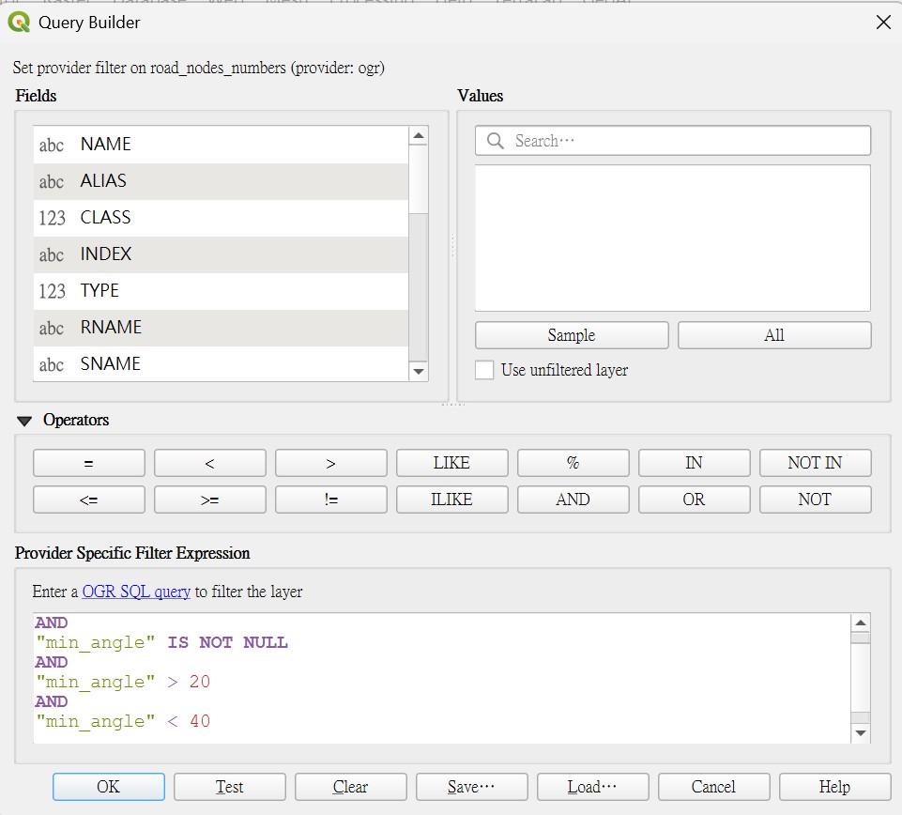Close the Query Builder dialog

(883, 23)
